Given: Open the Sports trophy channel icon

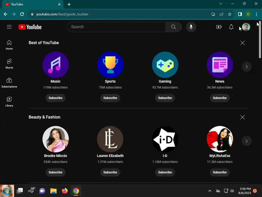Looking at the screenshot, I should pyautogui.click(x=110, y=65).
